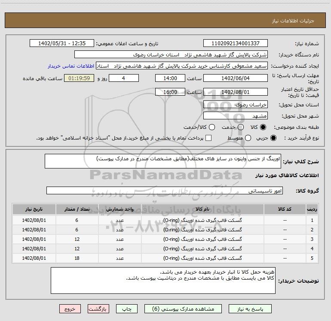Select the خدمت radio option
The image size is (331, 321).
[241, 127]
